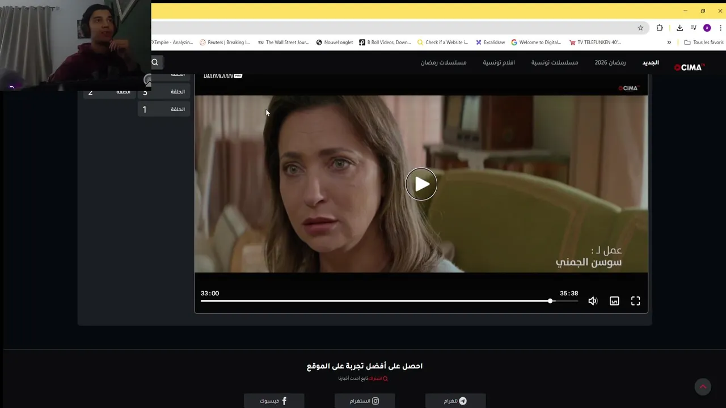Restore down the browser window
Screen dimensions: 726x408
click(x=703, y=11)
